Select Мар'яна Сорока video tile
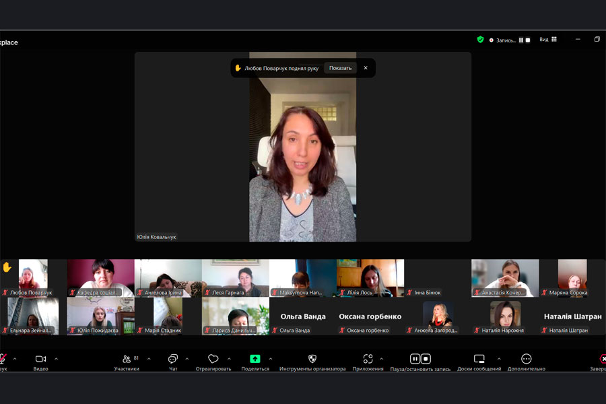 click(x=572, y=278)
